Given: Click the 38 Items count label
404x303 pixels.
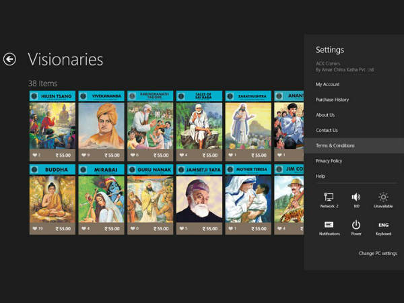Looking at the screenshot, I should (42, 83).
